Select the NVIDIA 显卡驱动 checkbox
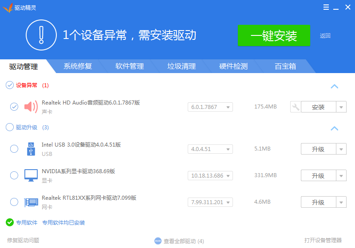 (14, 175)
